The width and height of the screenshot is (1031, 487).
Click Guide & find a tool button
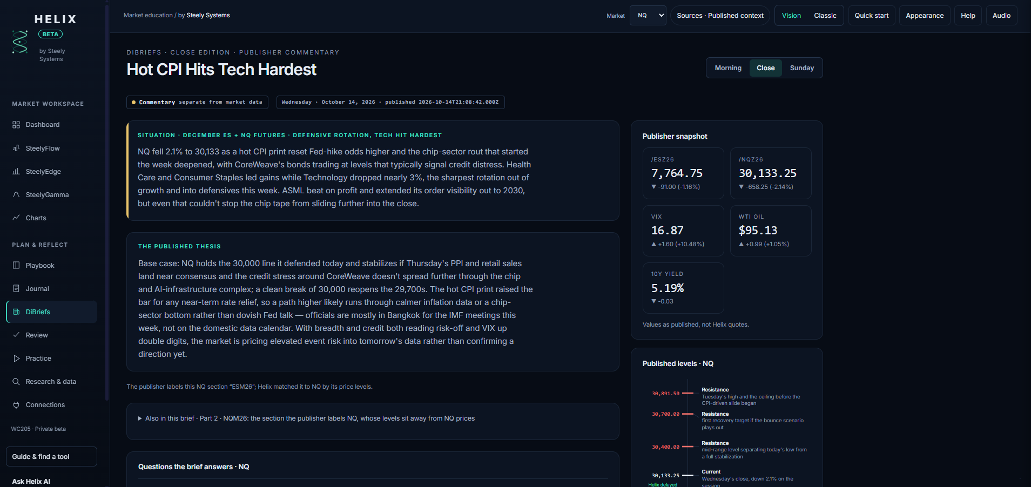click(51, 456)
